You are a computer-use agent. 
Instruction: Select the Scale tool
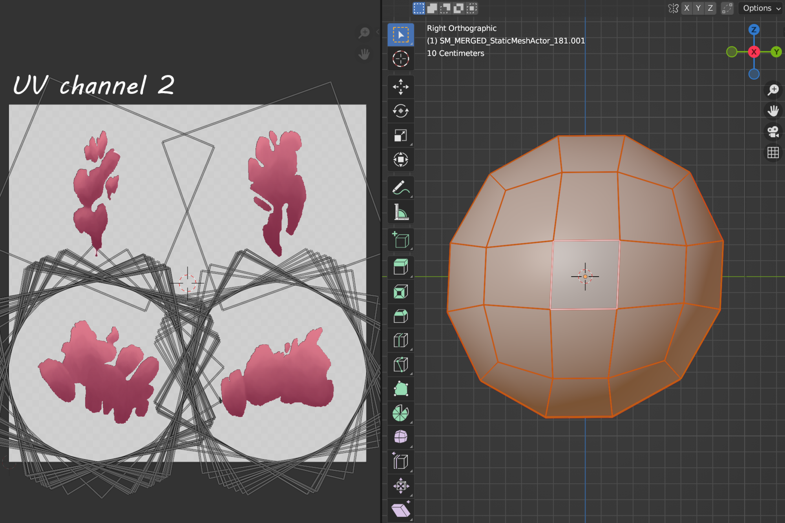click(401, 135)
